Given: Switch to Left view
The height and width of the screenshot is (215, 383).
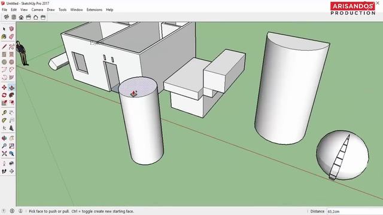Looking at the screenshot, I should click(x=43, y=17).
